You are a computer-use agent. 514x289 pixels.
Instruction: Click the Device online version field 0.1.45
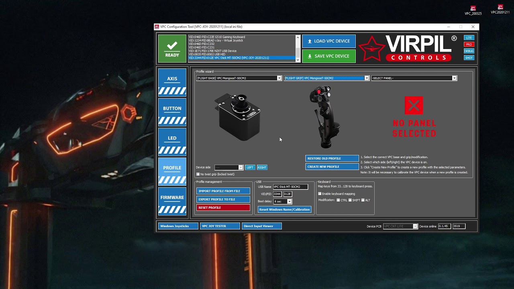coord(445,226)
